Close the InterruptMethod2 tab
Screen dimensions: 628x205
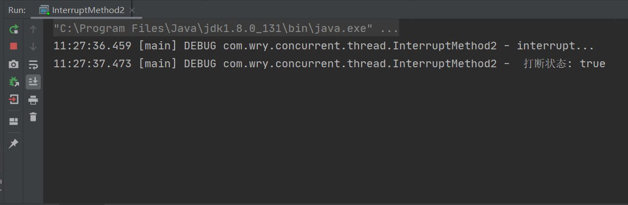(132, 10)
